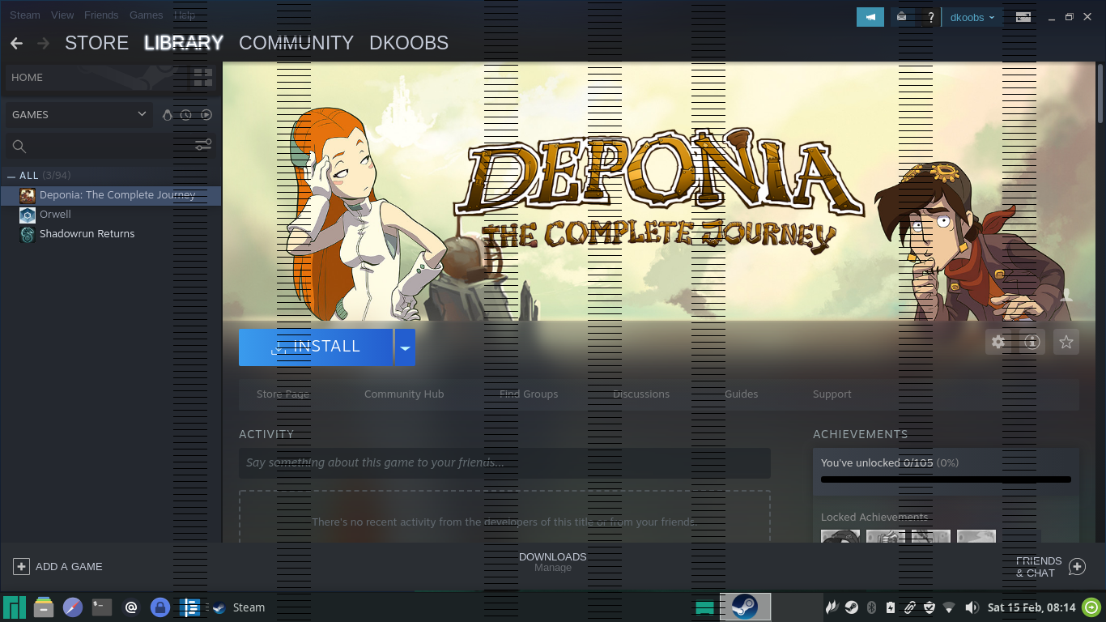Go to the COMMUNITY tab
This screenshot has height=622, width=1106.
tap(296, 43)
